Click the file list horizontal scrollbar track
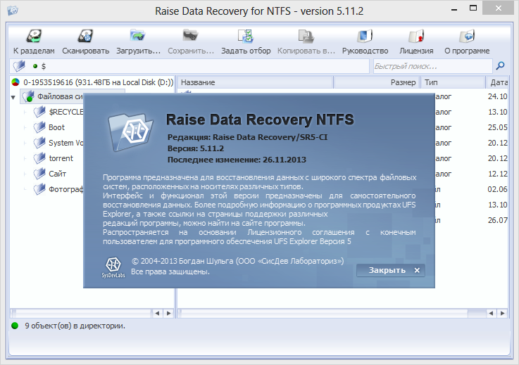The height and width of the screenshot is (365, 519). (325, 313)
